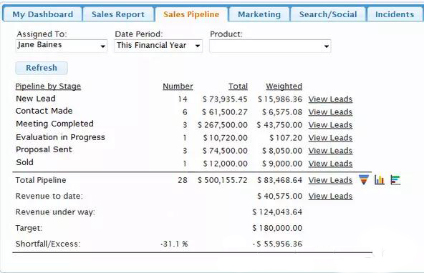
Task: Click the Contact Made stage label
Action: 44,111
